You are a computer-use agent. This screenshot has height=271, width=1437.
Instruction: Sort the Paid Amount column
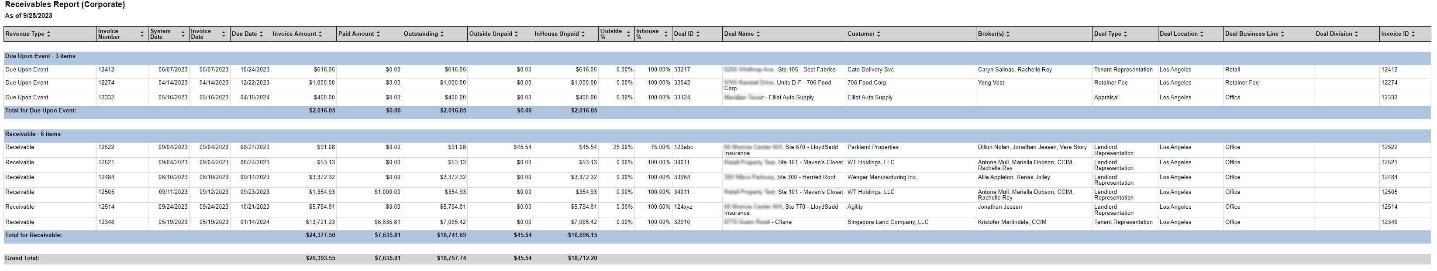tap(378, 34)
